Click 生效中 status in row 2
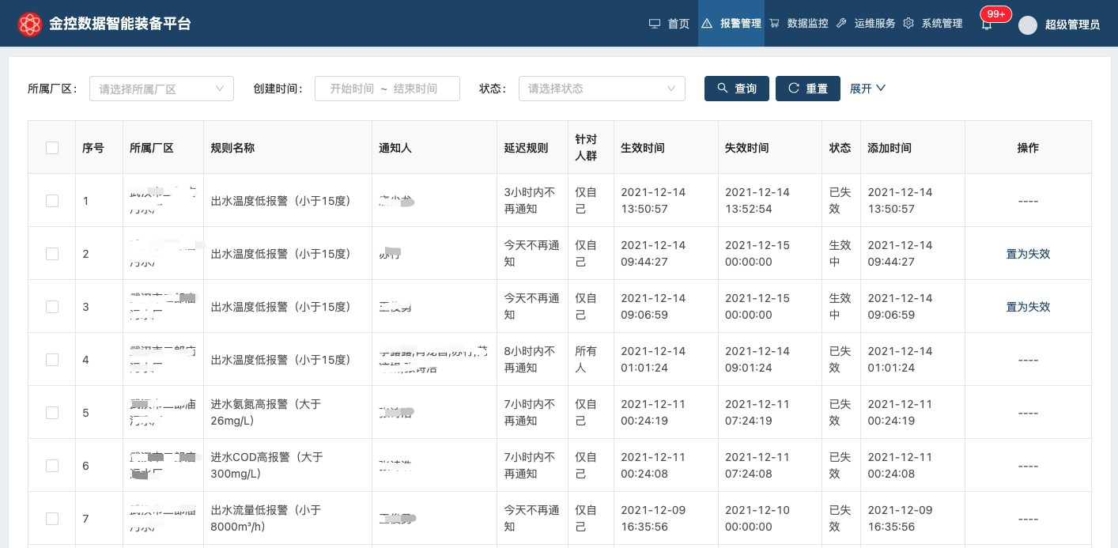 coord(840,254)
